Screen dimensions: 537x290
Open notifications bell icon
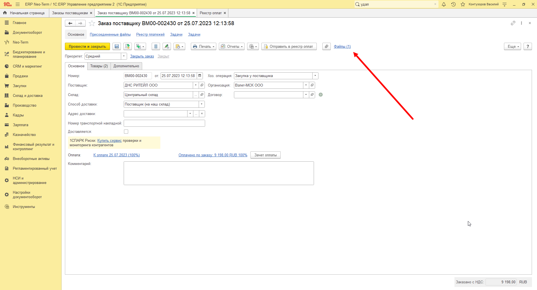444,4
